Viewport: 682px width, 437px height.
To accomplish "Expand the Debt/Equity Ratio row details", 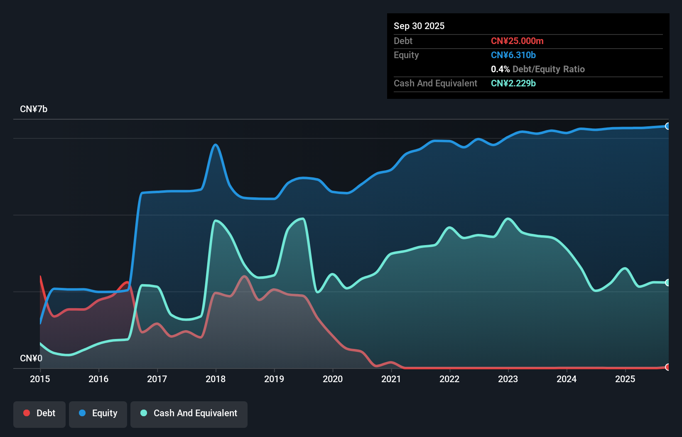I will point(538,69).
